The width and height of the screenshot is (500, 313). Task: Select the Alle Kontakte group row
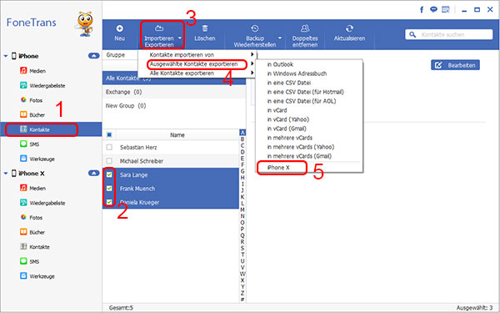174,78
